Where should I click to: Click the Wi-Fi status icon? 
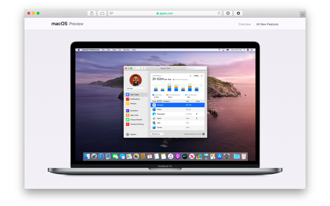(x=219, y=50)
